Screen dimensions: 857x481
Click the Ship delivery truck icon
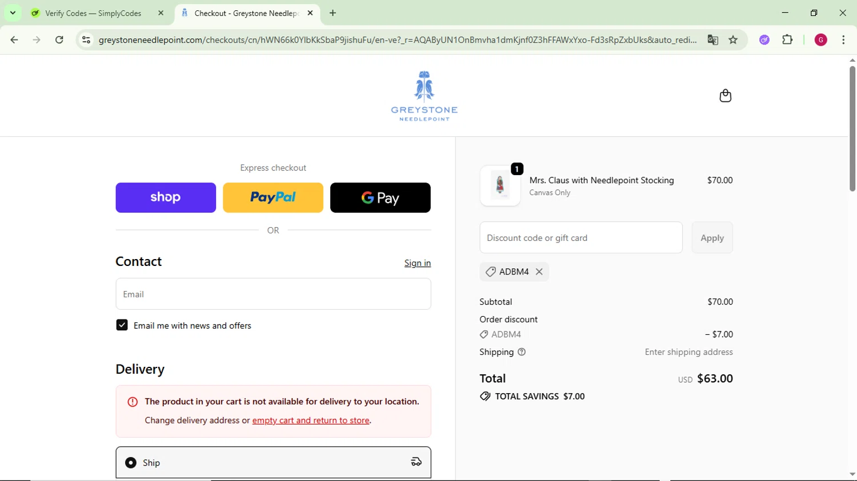point(417,462)
